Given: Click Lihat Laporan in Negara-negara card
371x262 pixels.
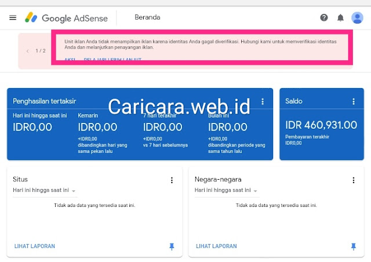Looking at the screenshot, I should tap(216, 246).
